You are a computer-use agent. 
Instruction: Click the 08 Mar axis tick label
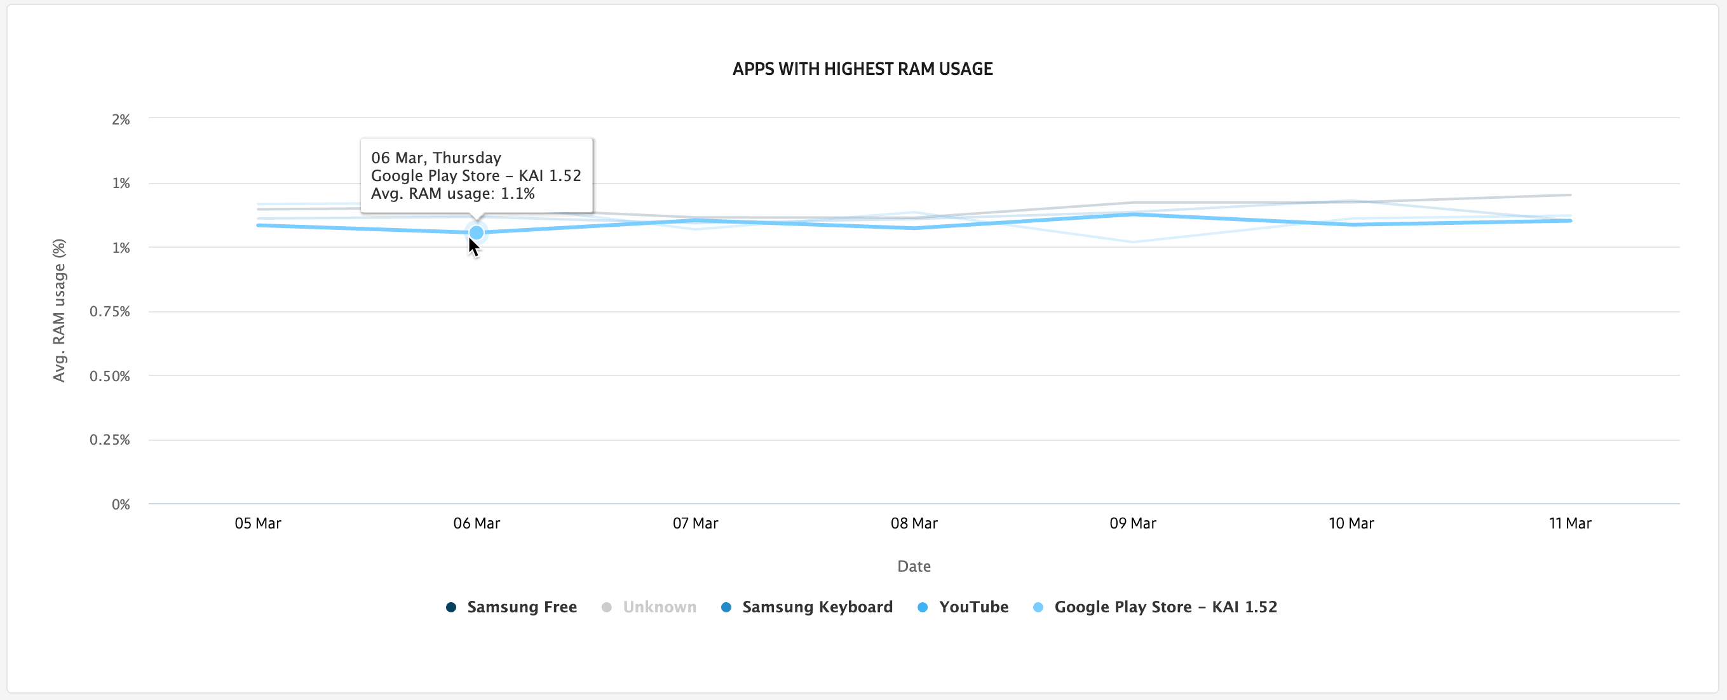(x=914, y=523)
